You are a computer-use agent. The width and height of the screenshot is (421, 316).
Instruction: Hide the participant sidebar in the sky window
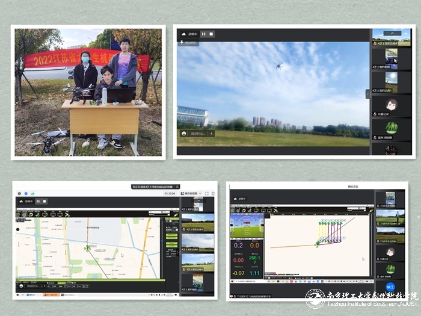coord(368,94)
